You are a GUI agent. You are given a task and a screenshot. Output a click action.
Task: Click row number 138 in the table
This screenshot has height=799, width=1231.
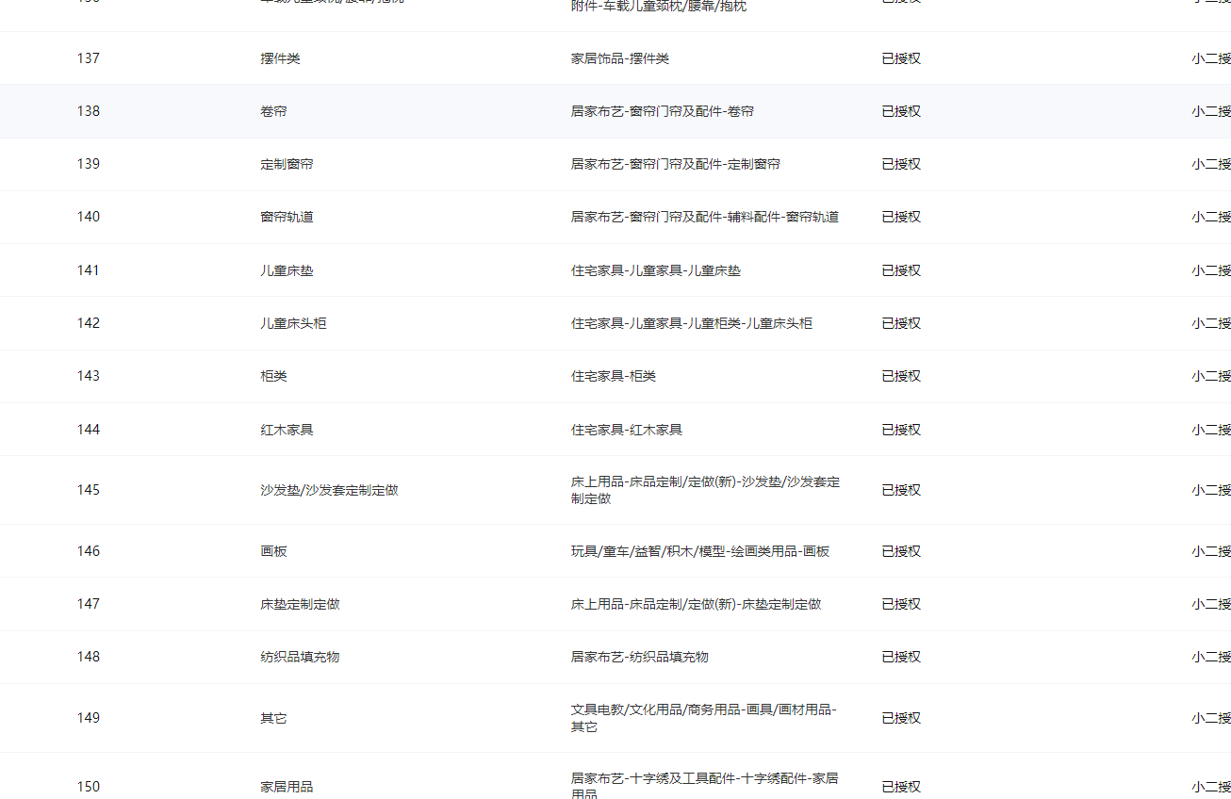click(89, 111)
